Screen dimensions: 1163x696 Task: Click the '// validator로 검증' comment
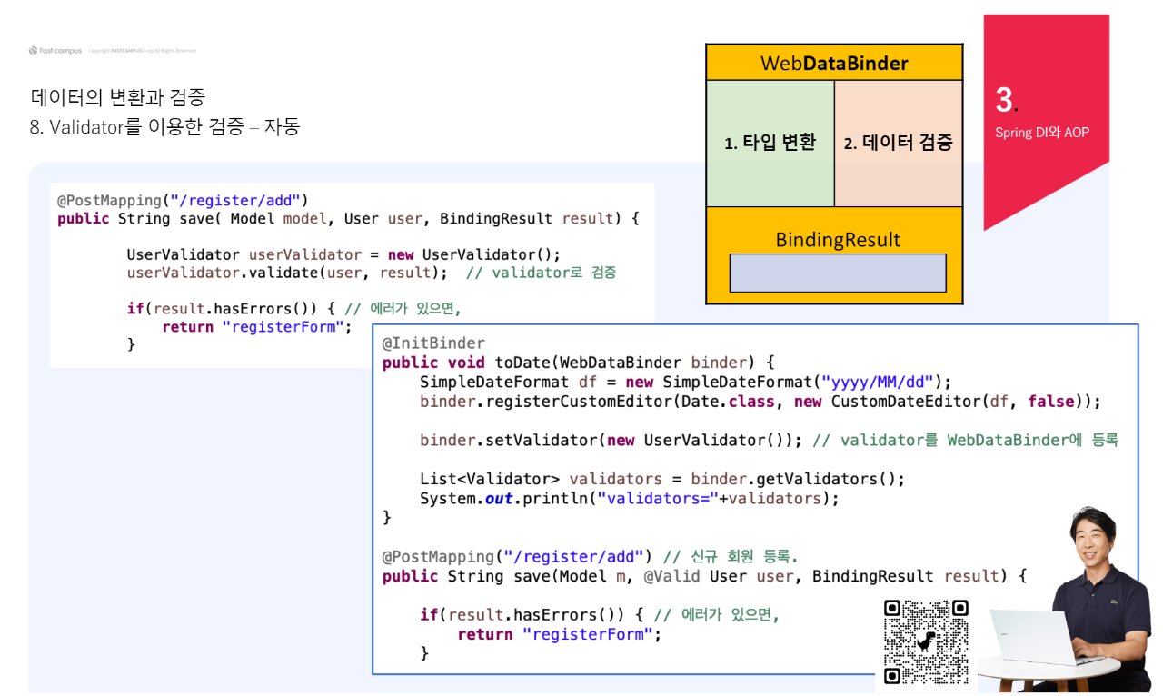click(542, 273)
